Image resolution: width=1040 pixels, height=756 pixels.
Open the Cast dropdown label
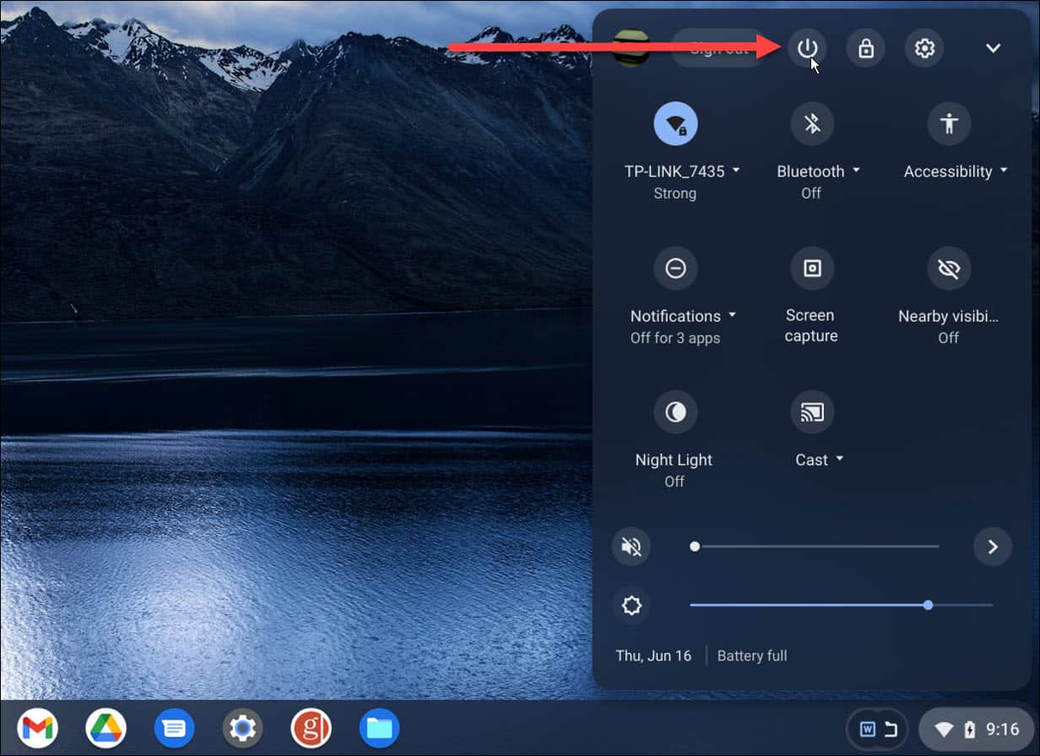[819, 460]
